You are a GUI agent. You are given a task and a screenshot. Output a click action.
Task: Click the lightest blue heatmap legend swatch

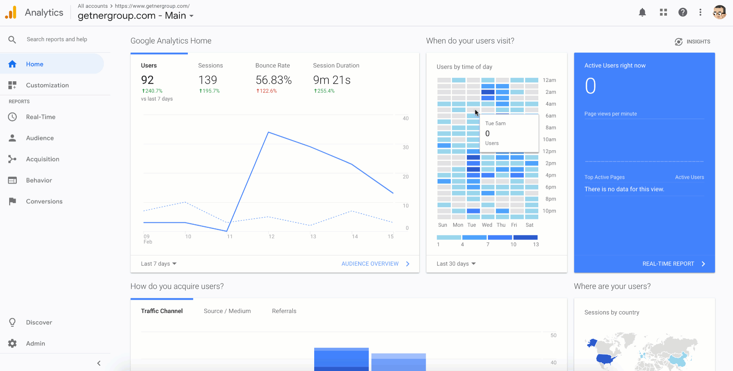coord(449,237)
